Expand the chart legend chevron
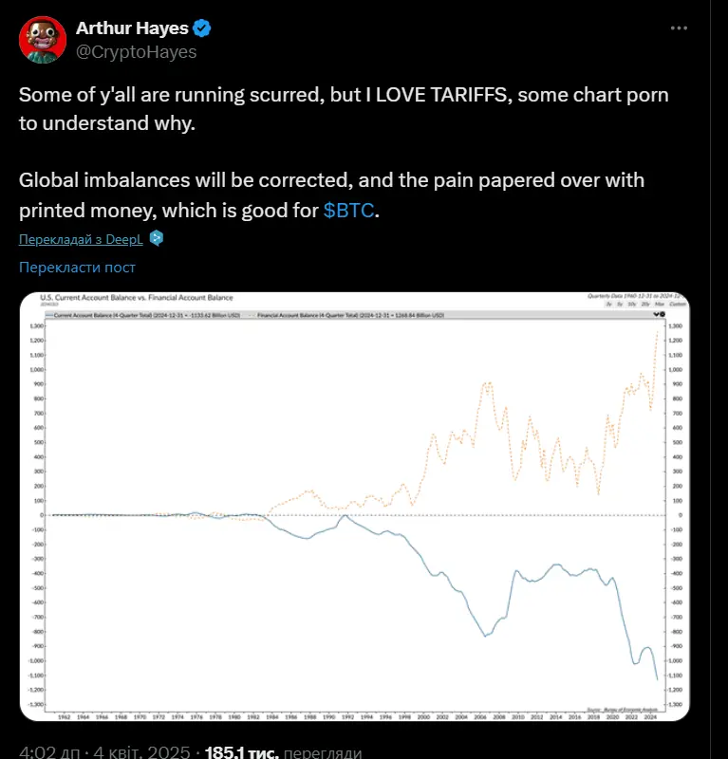 656,314
